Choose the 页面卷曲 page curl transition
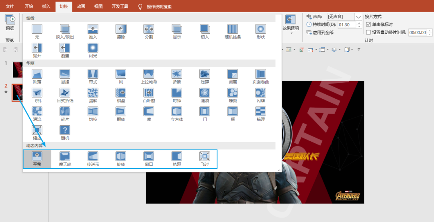 [261, 77]
